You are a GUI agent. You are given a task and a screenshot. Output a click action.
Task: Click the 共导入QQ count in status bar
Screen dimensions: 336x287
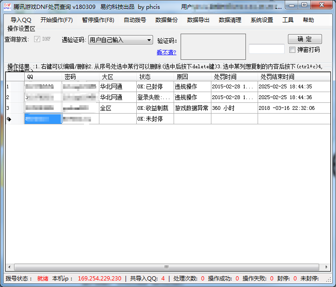[163, 279]
